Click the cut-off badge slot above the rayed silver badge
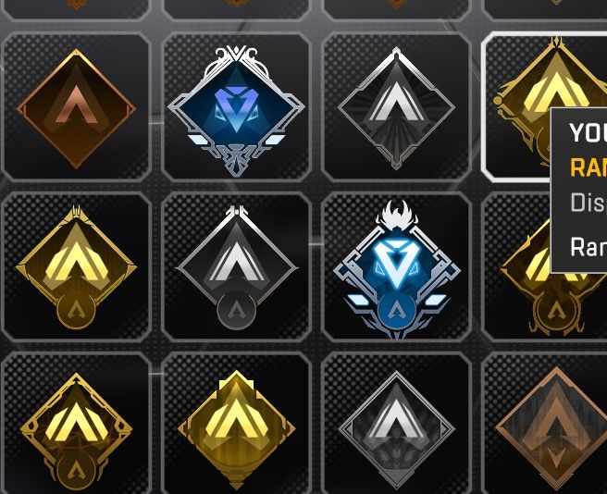607x494 pixels. point(396,8)
